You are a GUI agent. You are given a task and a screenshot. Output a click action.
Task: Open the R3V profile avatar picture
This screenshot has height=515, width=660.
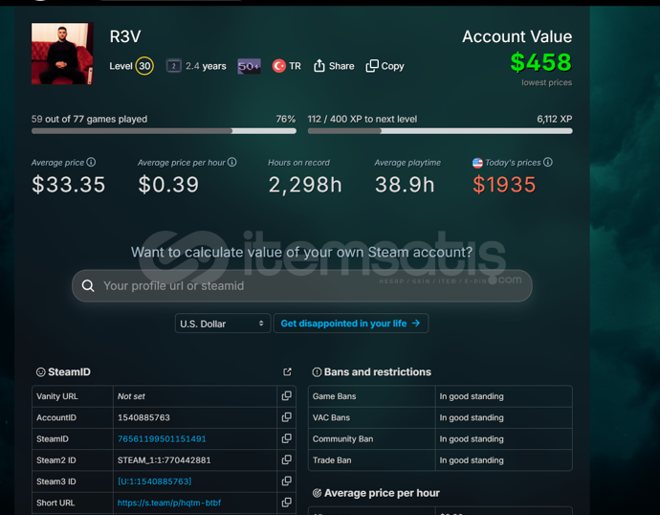(62, 54)
